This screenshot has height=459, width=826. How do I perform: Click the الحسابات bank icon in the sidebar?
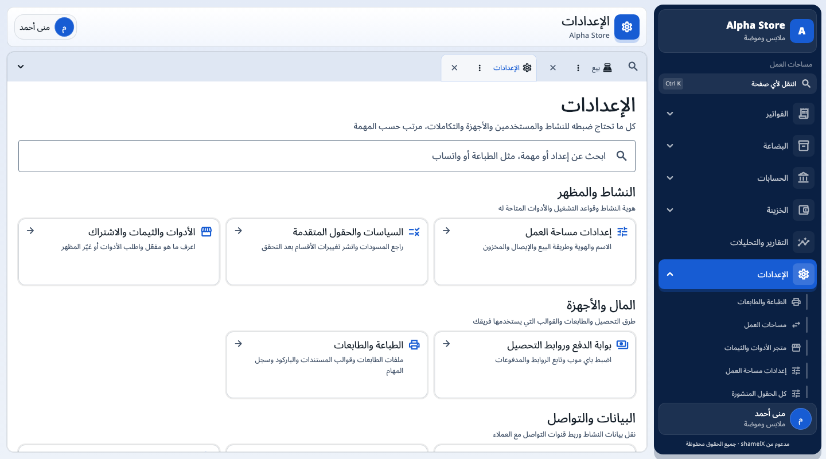coord(804,178)
